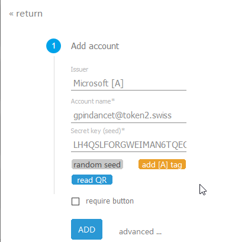The width and height of the screenshot is (248, 242).
Task: Generate a key with random seed button
Action: (x=97, y=164)
